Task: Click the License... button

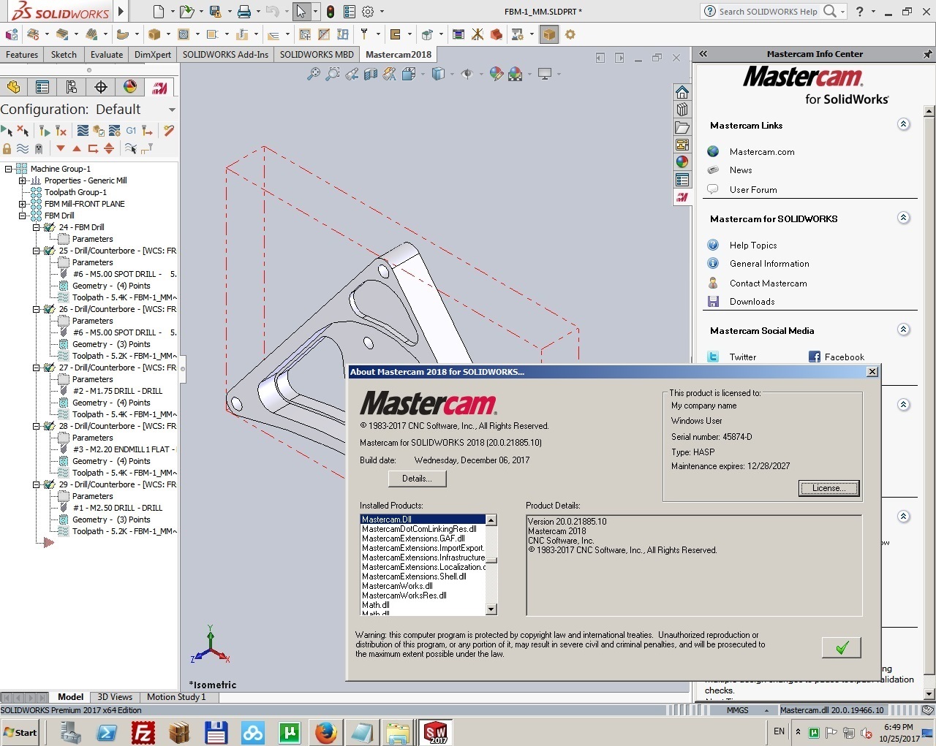Action: coord(829,488)
